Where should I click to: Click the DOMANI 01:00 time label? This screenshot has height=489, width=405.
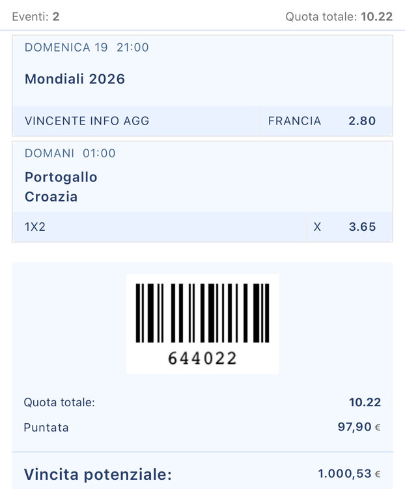70,153
